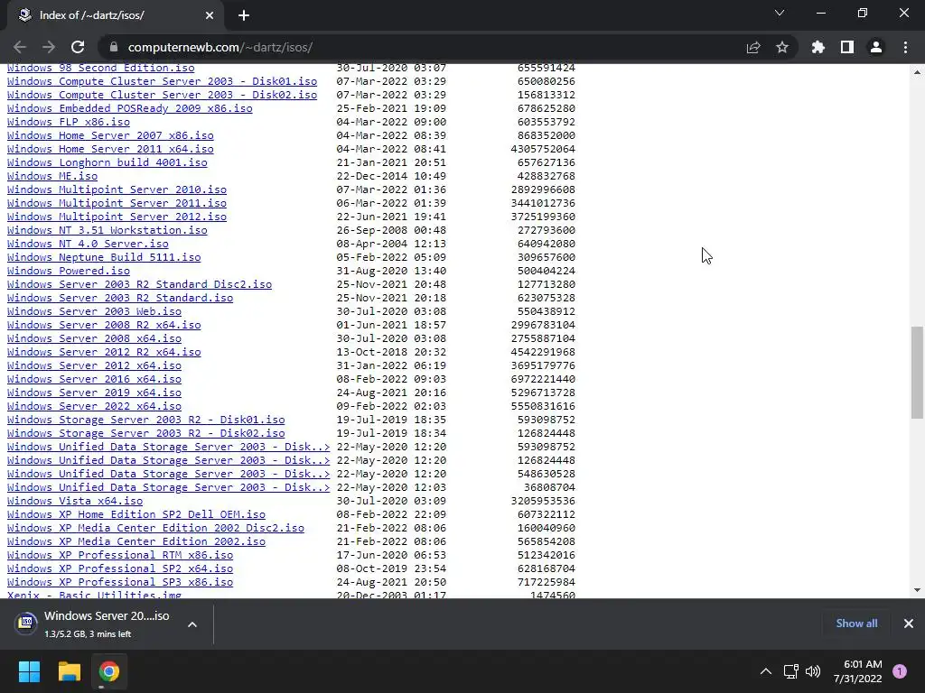Open Windows Server 2003 R2 Standard Disc2.iso
This screenshot has height=693, width=925.
[x=139, y=284]
